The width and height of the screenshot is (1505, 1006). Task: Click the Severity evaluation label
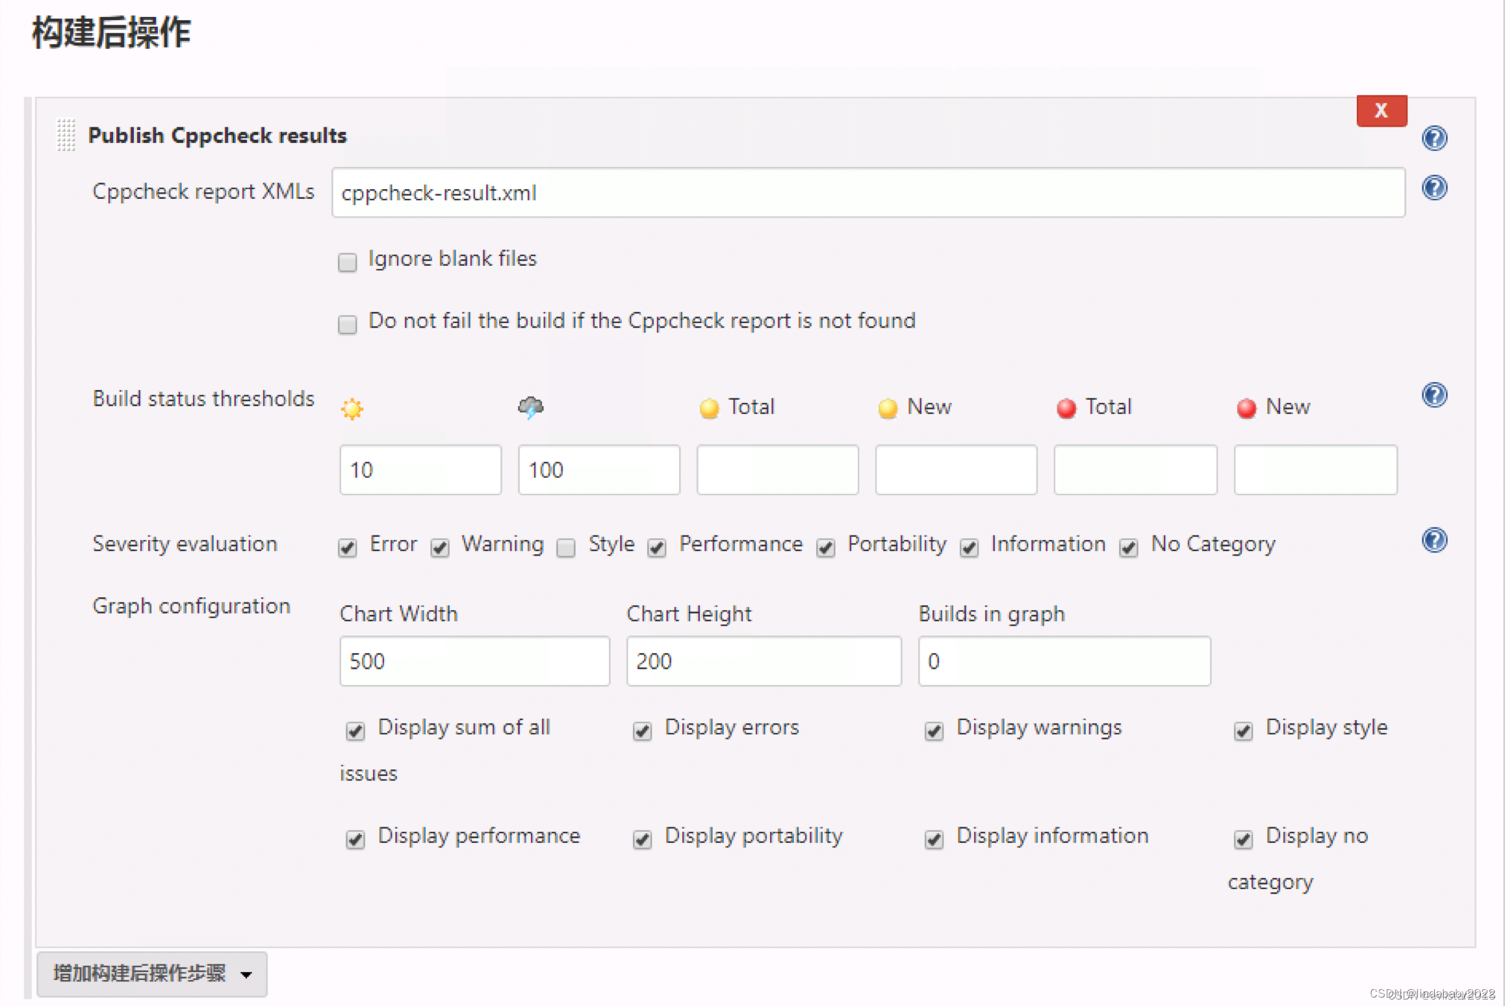tap(185, 544)
